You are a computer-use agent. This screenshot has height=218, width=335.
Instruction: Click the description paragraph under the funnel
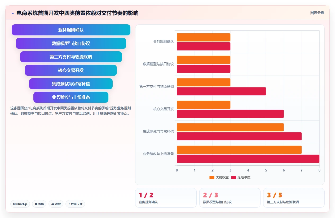click(70, 111)
